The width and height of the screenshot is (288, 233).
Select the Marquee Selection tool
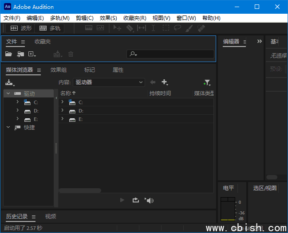pyautogui.click(x=166, y=28)
